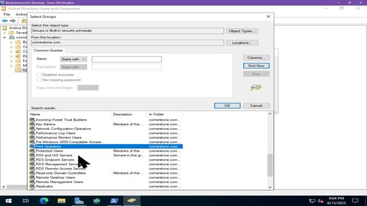
Task: Open PowerShell from the taskbar
Action: click(x=114, y=201)
